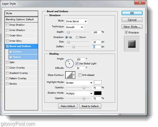Screen dimensions: 158x127
Task: Click the black Shadow Mode color swatch
Action: (98, 93)
